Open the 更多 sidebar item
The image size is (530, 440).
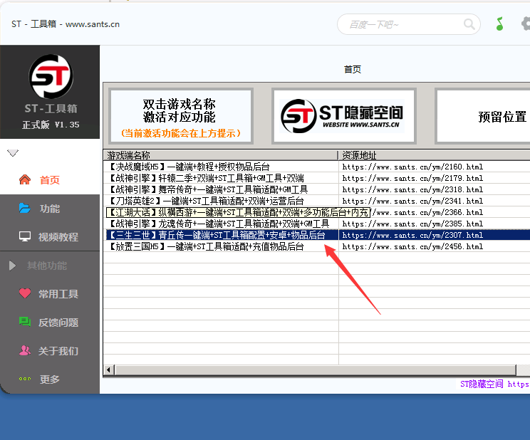[x=50, y=379]
